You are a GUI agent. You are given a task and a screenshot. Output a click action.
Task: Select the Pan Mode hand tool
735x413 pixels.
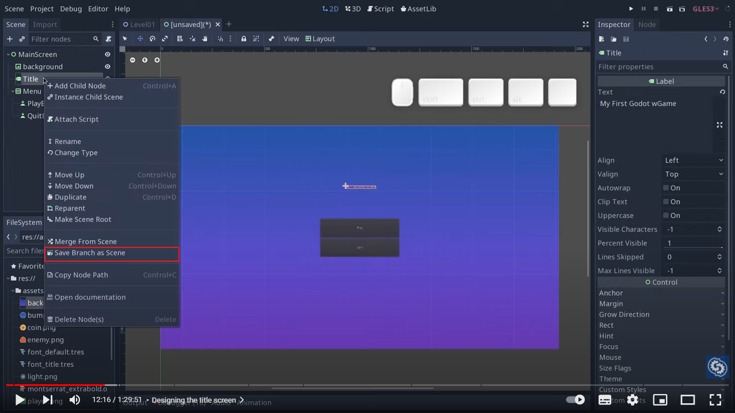[x=204, y=39]
